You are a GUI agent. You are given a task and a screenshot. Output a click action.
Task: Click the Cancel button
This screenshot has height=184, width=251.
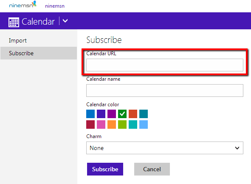tap(152, 169)
